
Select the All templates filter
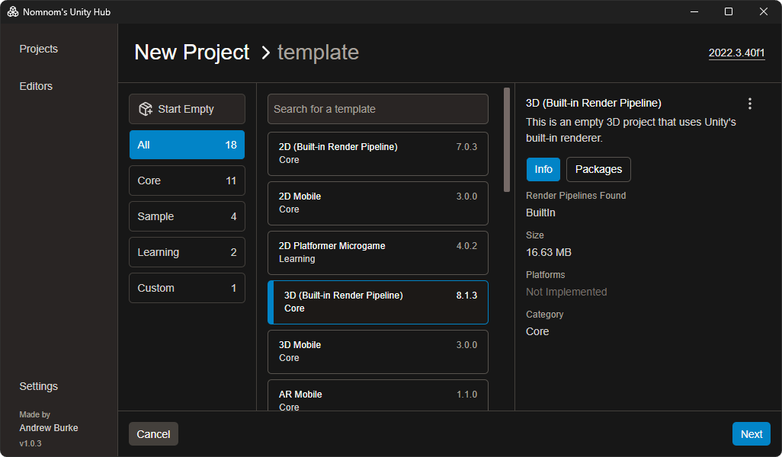coord(187,145)
